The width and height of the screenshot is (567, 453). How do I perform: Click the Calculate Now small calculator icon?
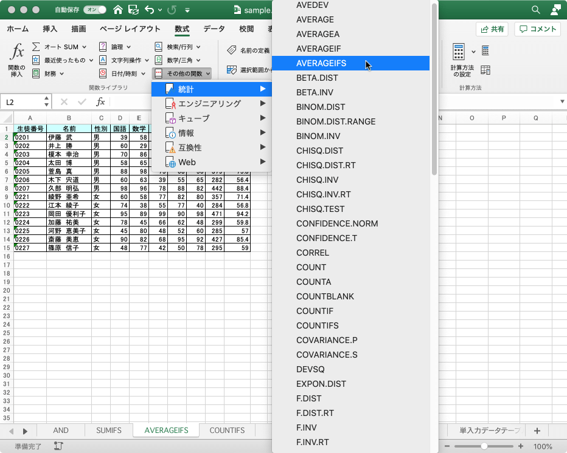pyautogui.click(x=485, y=50)
